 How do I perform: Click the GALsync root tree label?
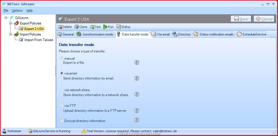[22, 18]
